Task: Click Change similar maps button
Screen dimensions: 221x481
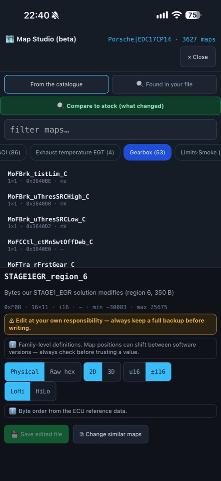Action: click(111, 434)
